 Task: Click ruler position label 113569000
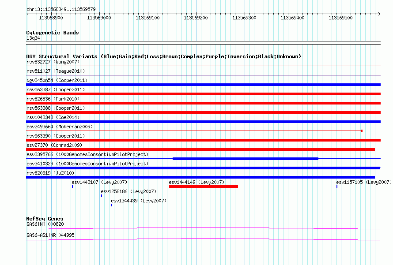click(99, 18)
